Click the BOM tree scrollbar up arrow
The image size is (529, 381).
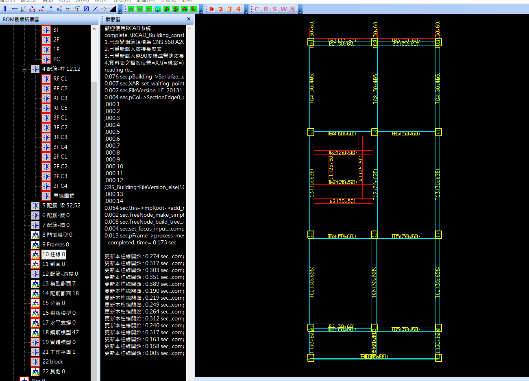pos(94,29)
